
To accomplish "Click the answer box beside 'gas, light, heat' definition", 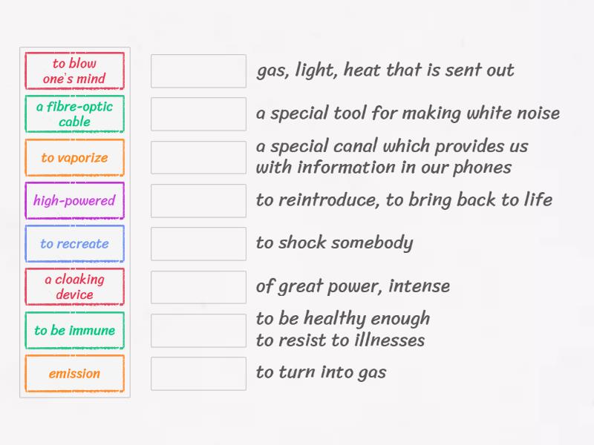I will pos(198,71).
